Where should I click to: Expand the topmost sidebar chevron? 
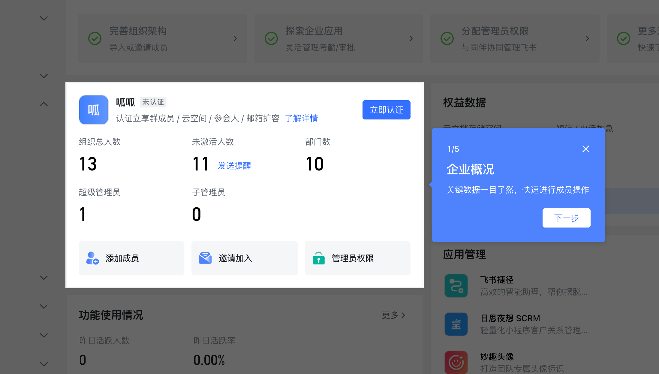coord(44,19)
